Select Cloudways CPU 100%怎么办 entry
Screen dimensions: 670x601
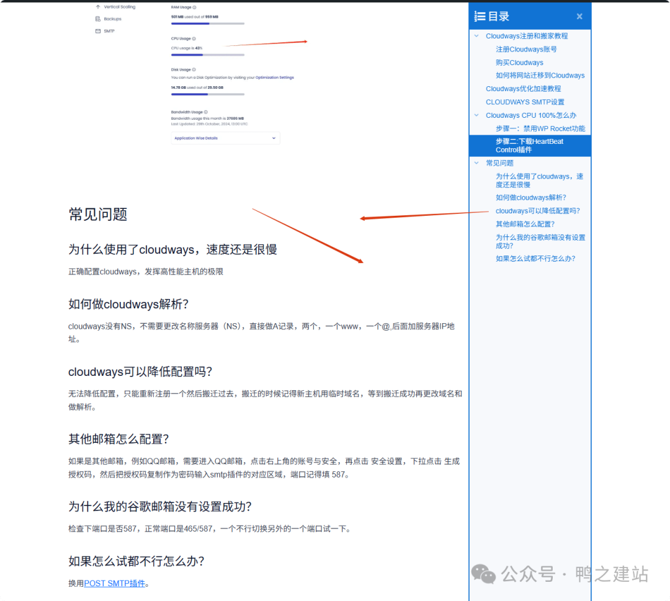pyautogui.click(x=530, y=115)
